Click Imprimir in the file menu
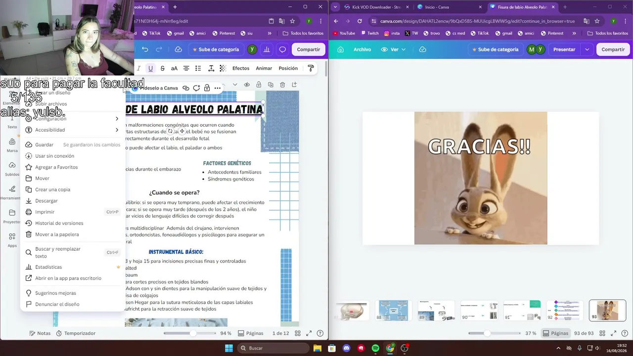Screen dimensions: 633x356 [x=73, y=212]
